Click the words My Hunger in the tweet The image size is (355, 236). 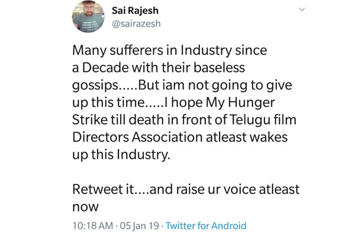coord(240,103)
